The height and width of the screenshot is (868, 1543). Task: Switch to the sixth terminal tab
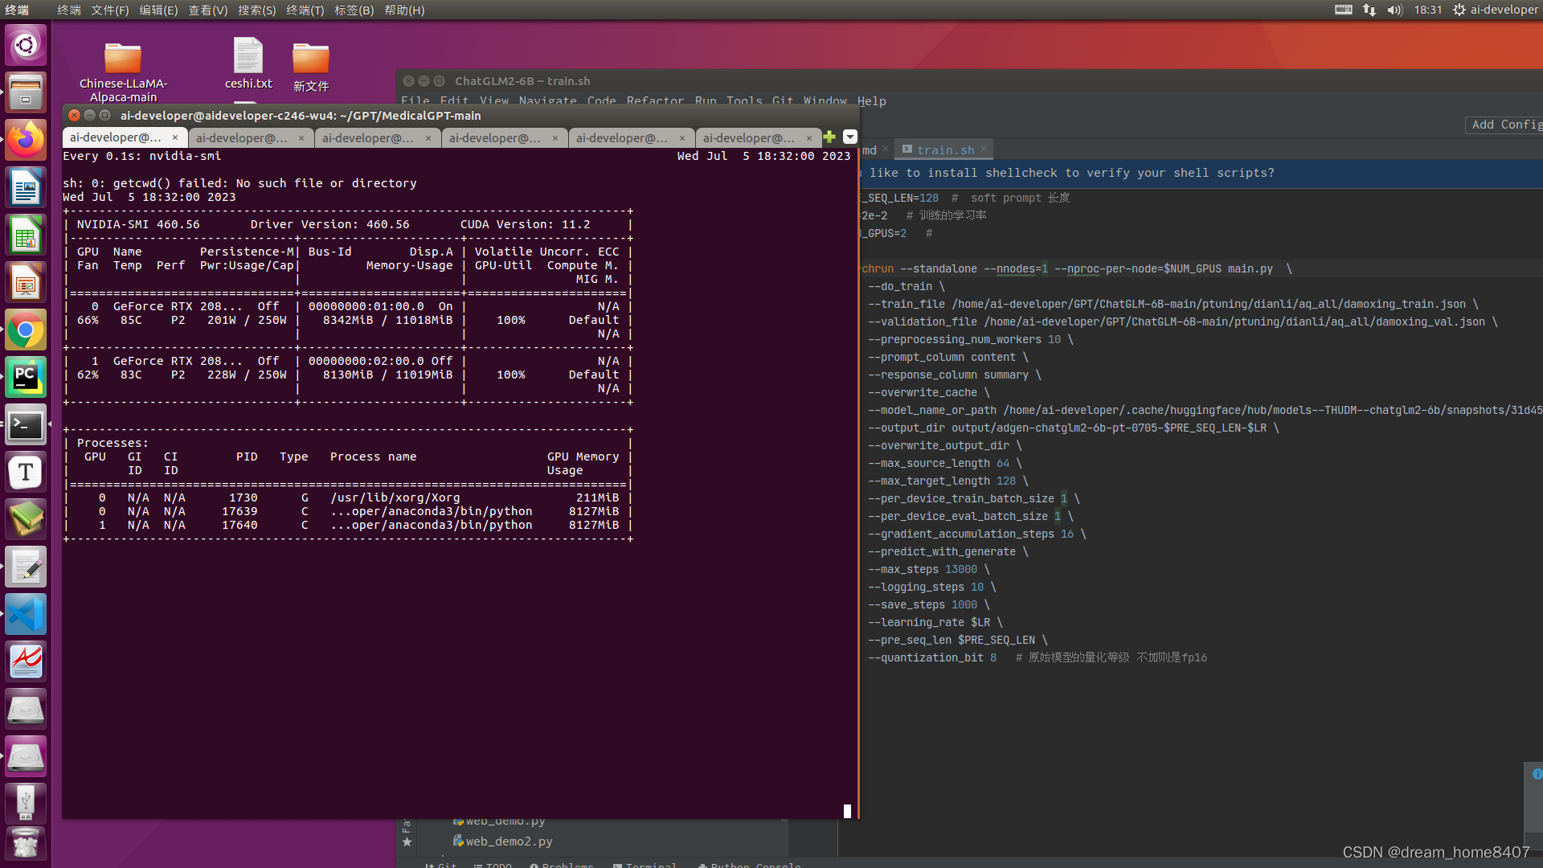(759, 138)
